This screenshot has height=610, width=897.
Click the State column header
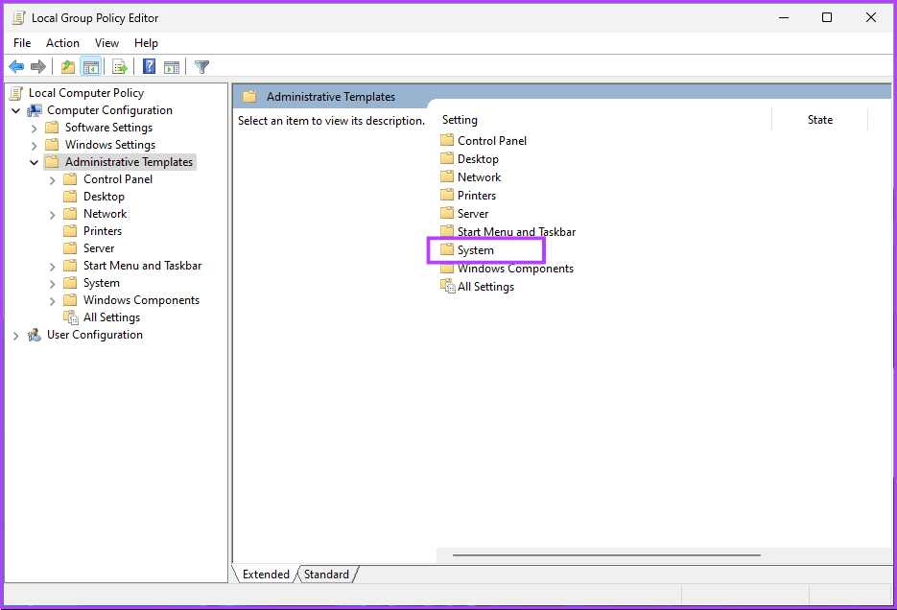pyautogui.click(x=820, y=119)
